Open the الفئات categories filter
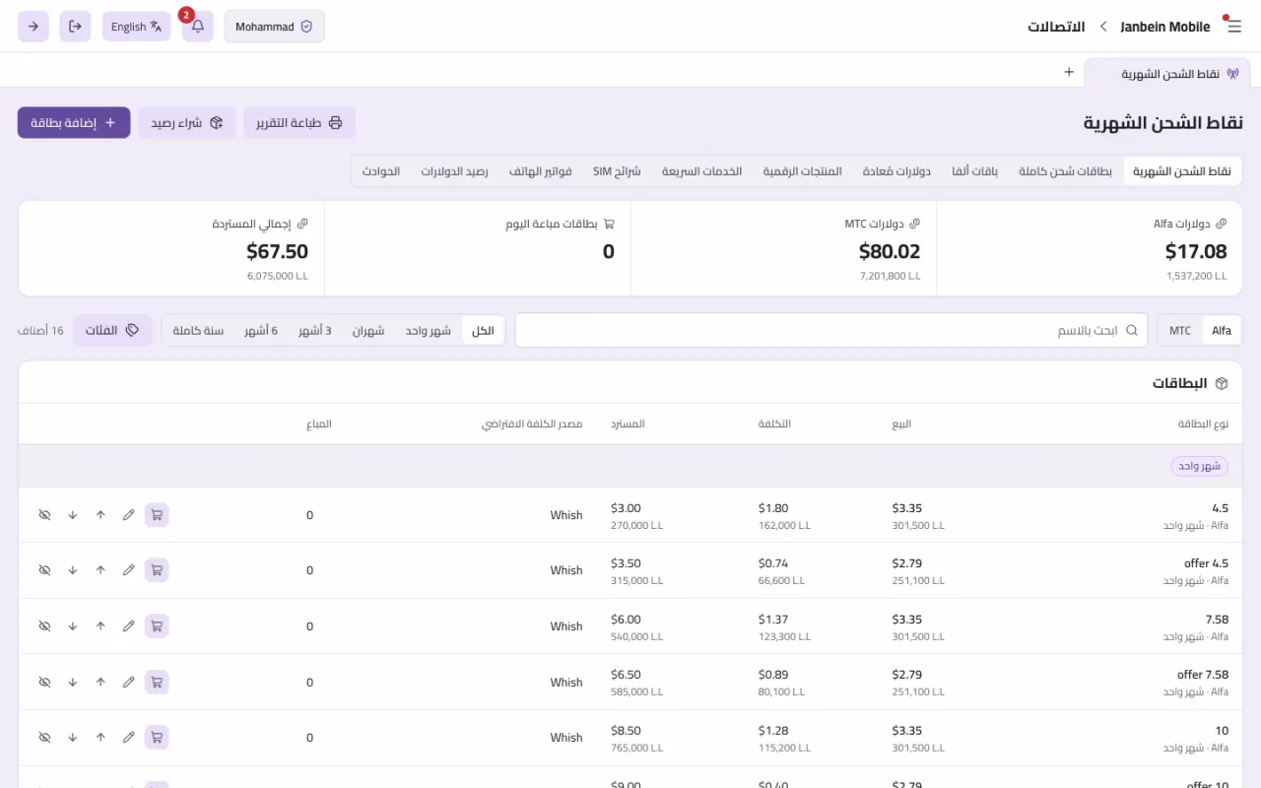 pyautogui.click(x=112, y=330)
